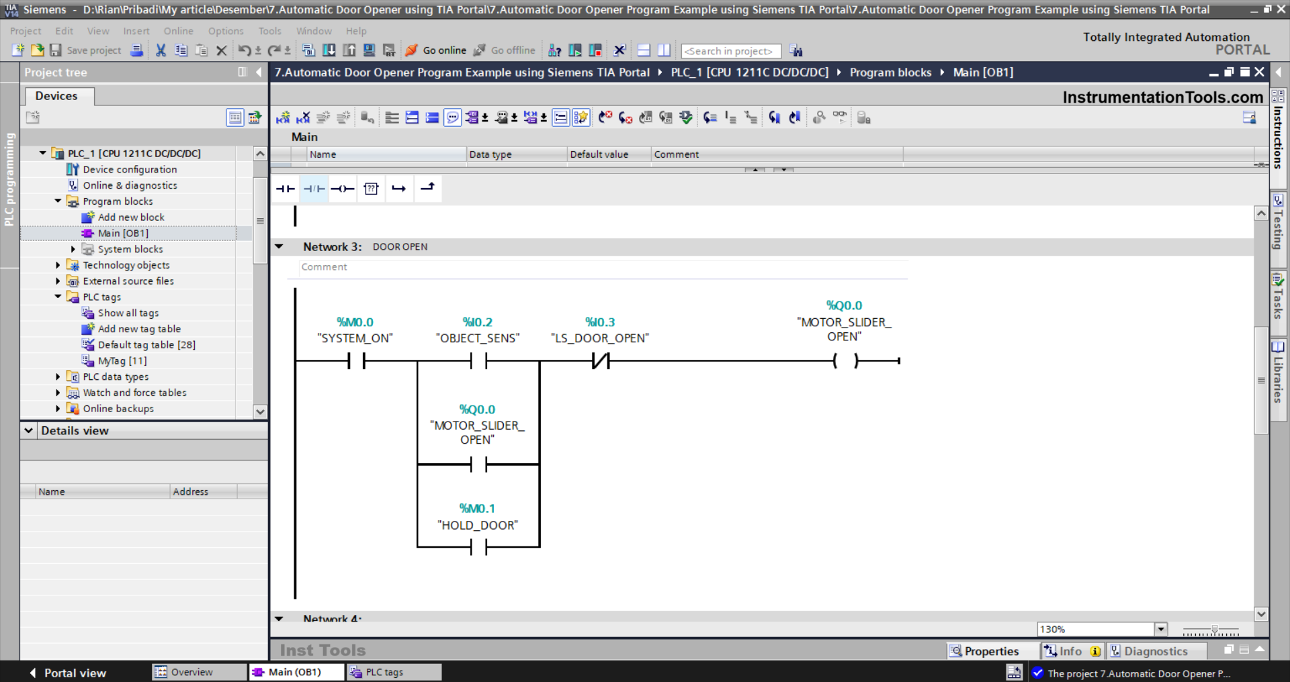
Task: Switch to Portal view
Action: click(68, 673)
